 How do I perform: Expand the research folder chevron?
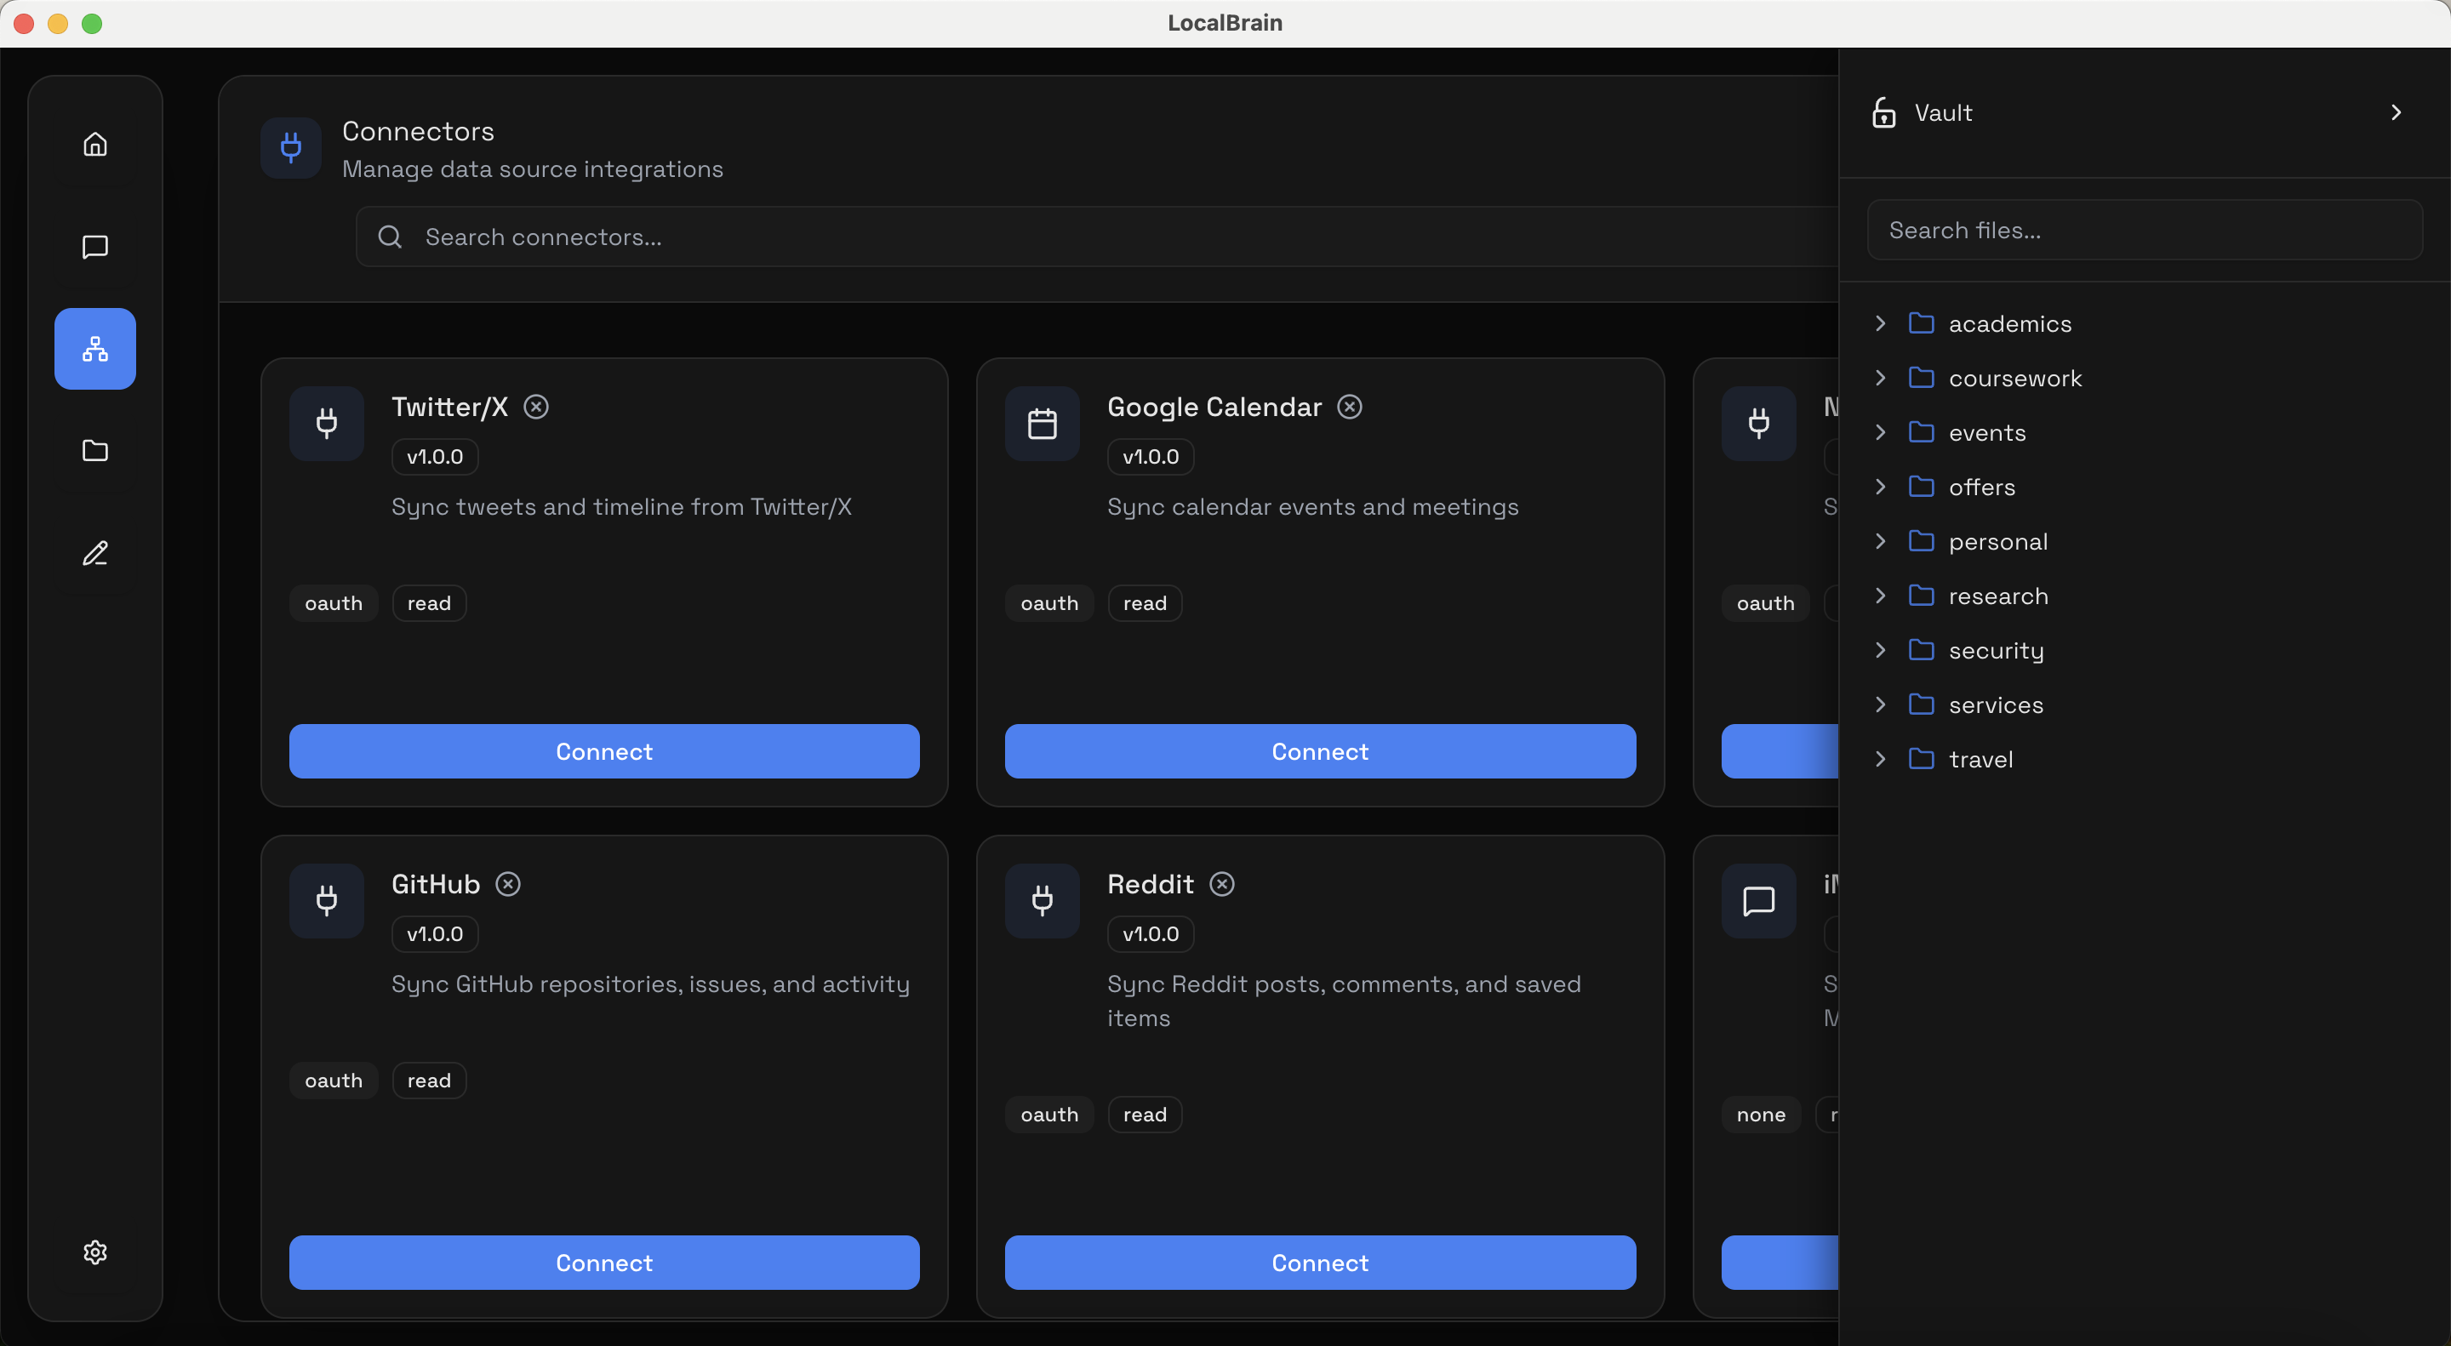(1880, 596)
